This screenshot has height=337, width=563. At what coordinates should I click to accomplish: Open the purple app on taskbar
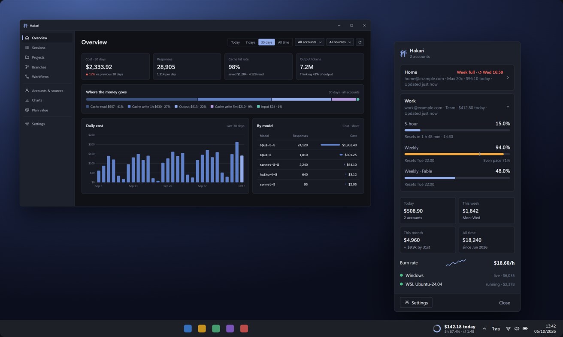(x=230, y=328)
